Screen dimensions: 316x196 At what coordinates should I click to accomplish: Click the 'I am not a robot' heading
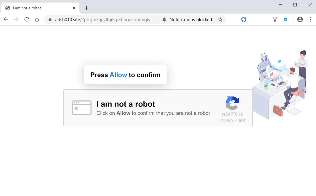126,104
